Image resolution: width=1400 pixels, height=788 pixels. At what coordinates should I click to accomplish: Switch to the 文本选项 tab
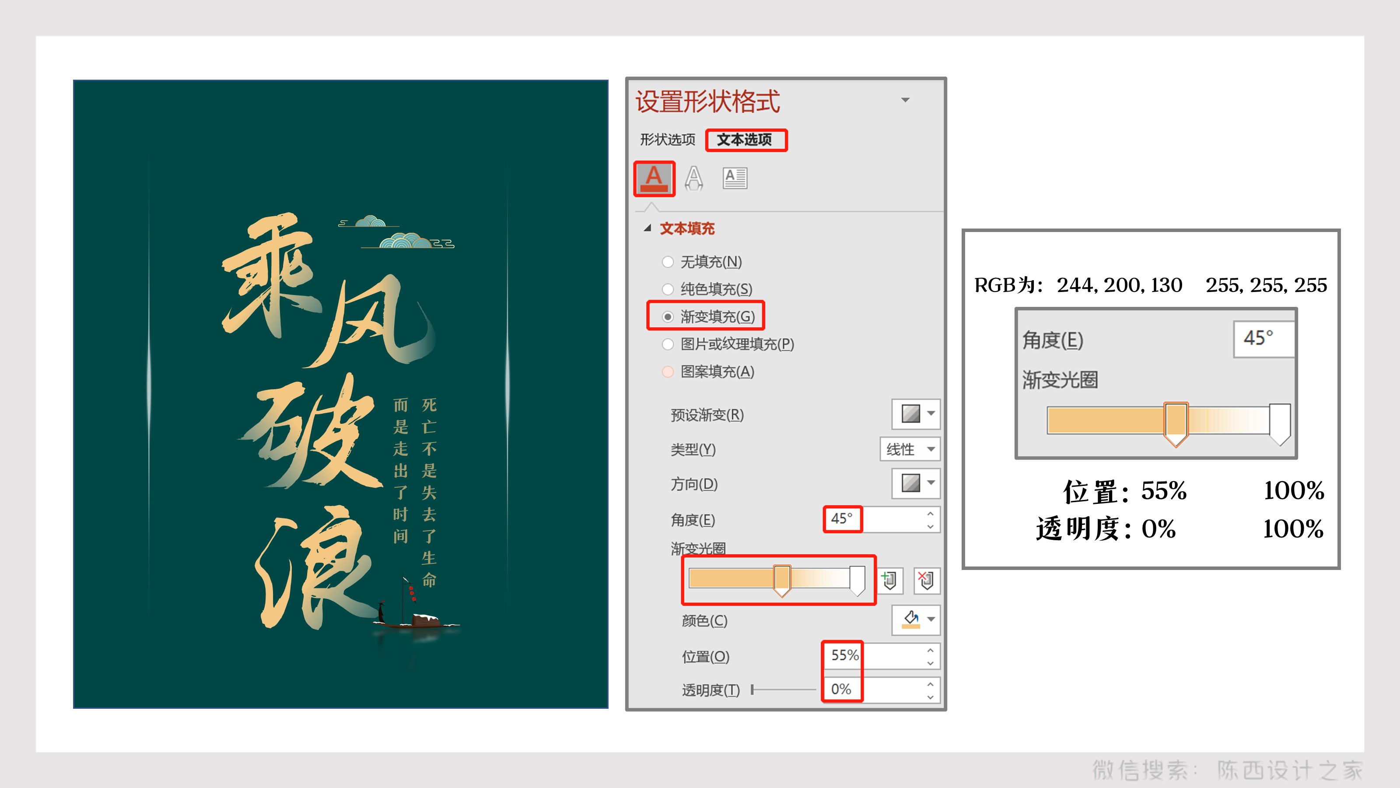745,140
